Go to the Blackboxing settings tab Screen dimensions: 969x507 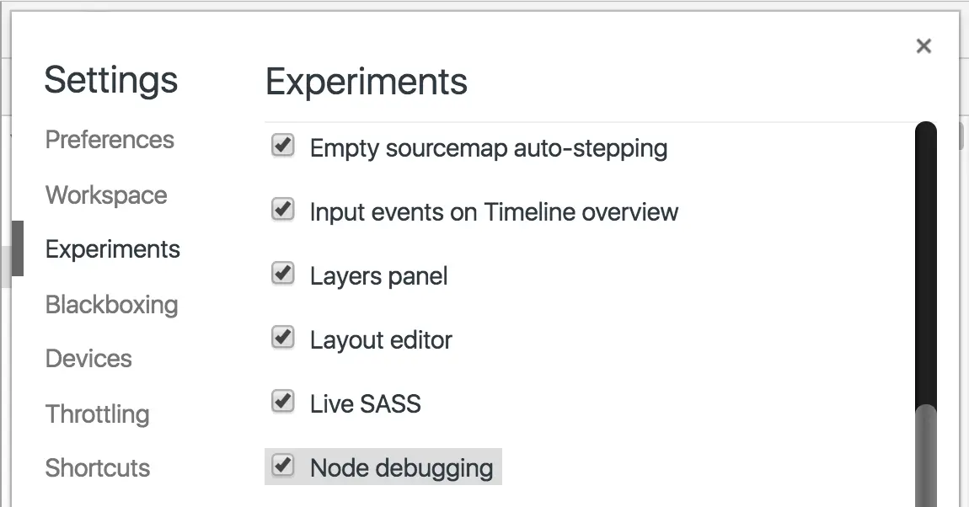coord(112,304)
